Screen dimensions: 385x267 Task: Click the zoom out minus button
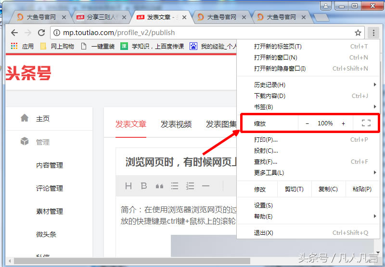[308, 123]
